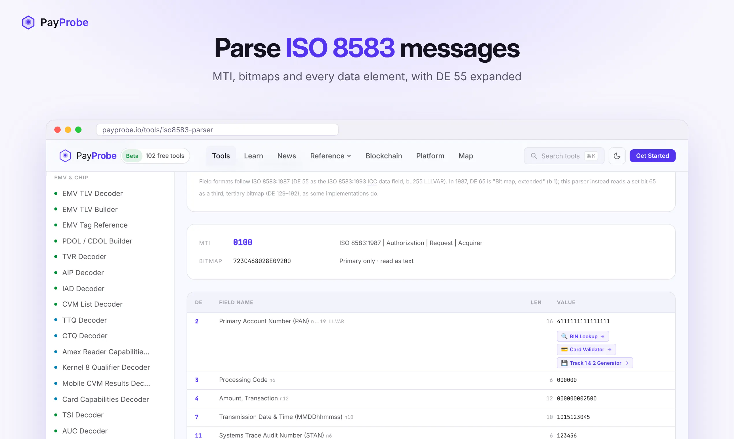Viewport: 734px width, 439px height.
Task: Click the Track Generator floppy icon
Action: pyautogui.click(x=564, y=363)
